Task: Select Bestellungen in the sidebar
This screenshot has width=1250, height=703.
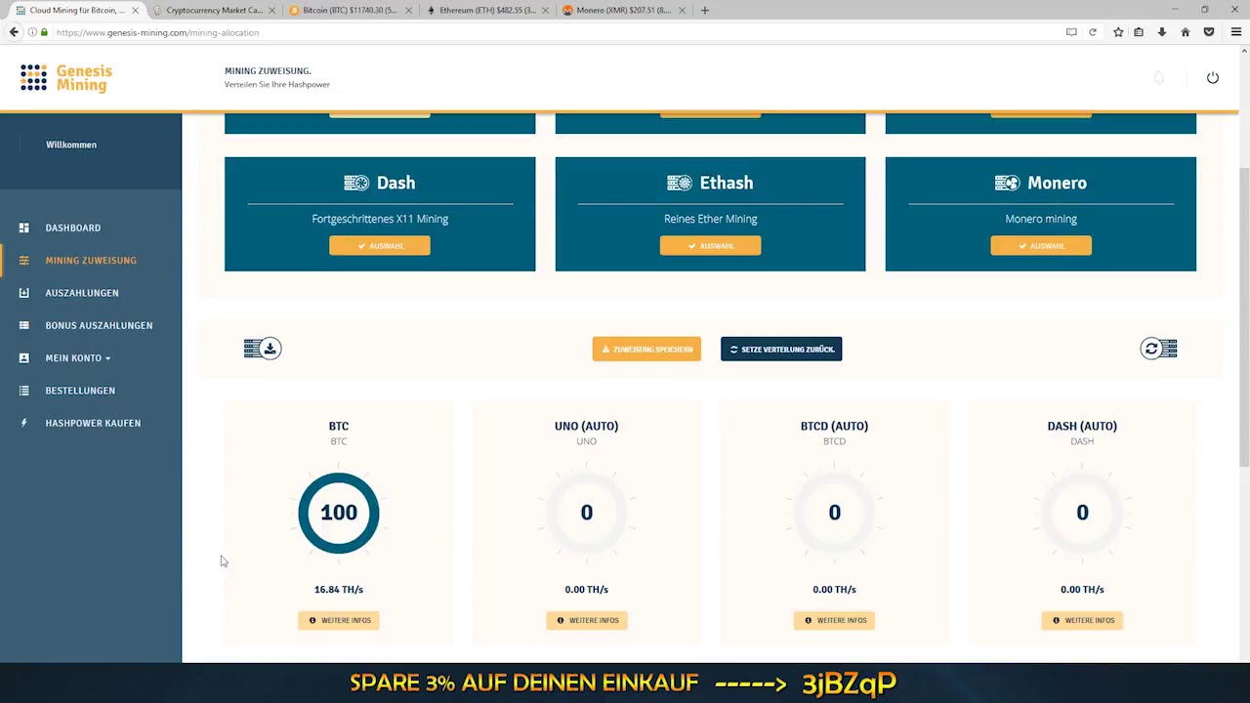Action: [80, 390]
